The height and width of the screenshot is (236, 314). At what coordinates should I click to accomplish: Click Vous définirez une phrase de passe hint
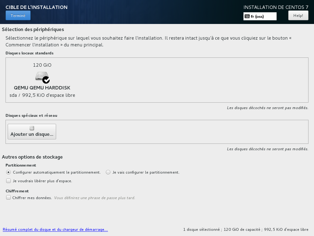pyautogui.click(x=94, y=198)
